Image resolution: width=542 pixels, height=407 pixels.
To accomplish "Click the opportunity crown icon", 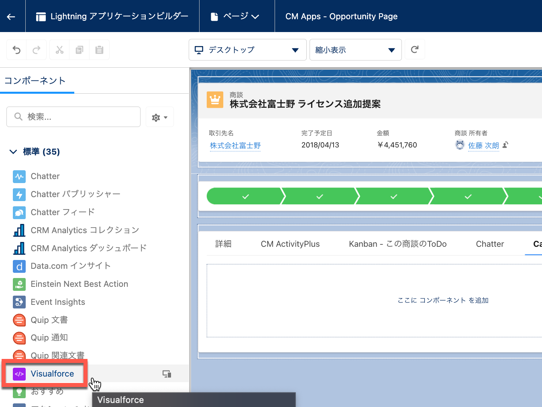I will [x=215, y=100].
